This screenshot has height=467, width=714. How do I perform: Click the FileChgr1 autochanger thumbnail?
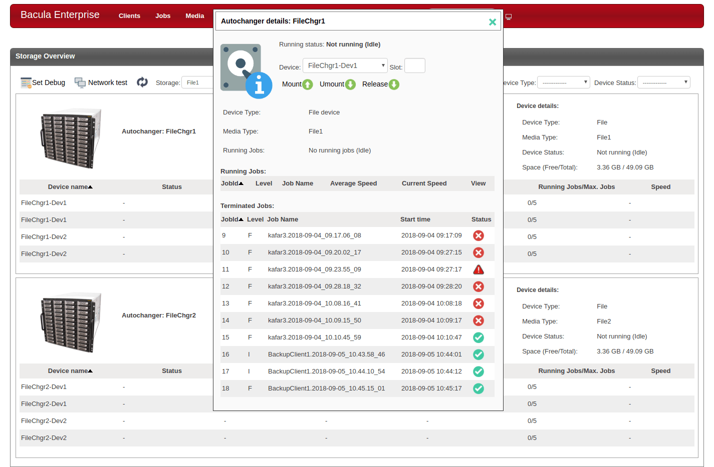(71, 138)
